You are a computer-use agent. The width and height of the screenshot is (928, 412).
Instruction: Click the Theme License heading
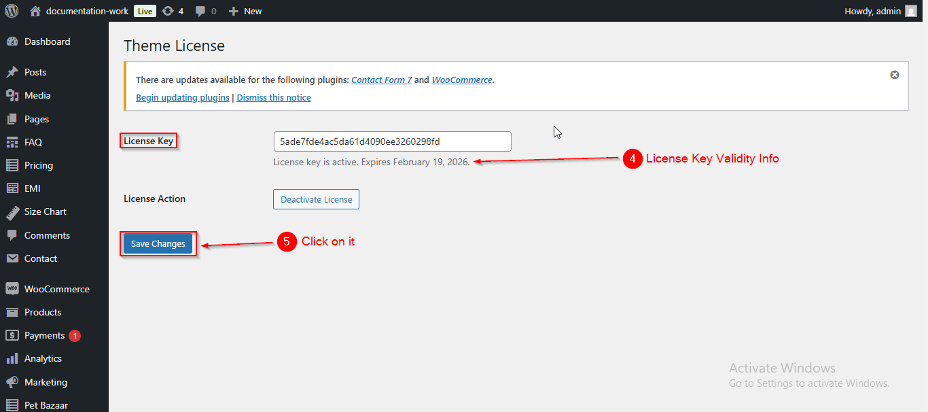point(174,46)
